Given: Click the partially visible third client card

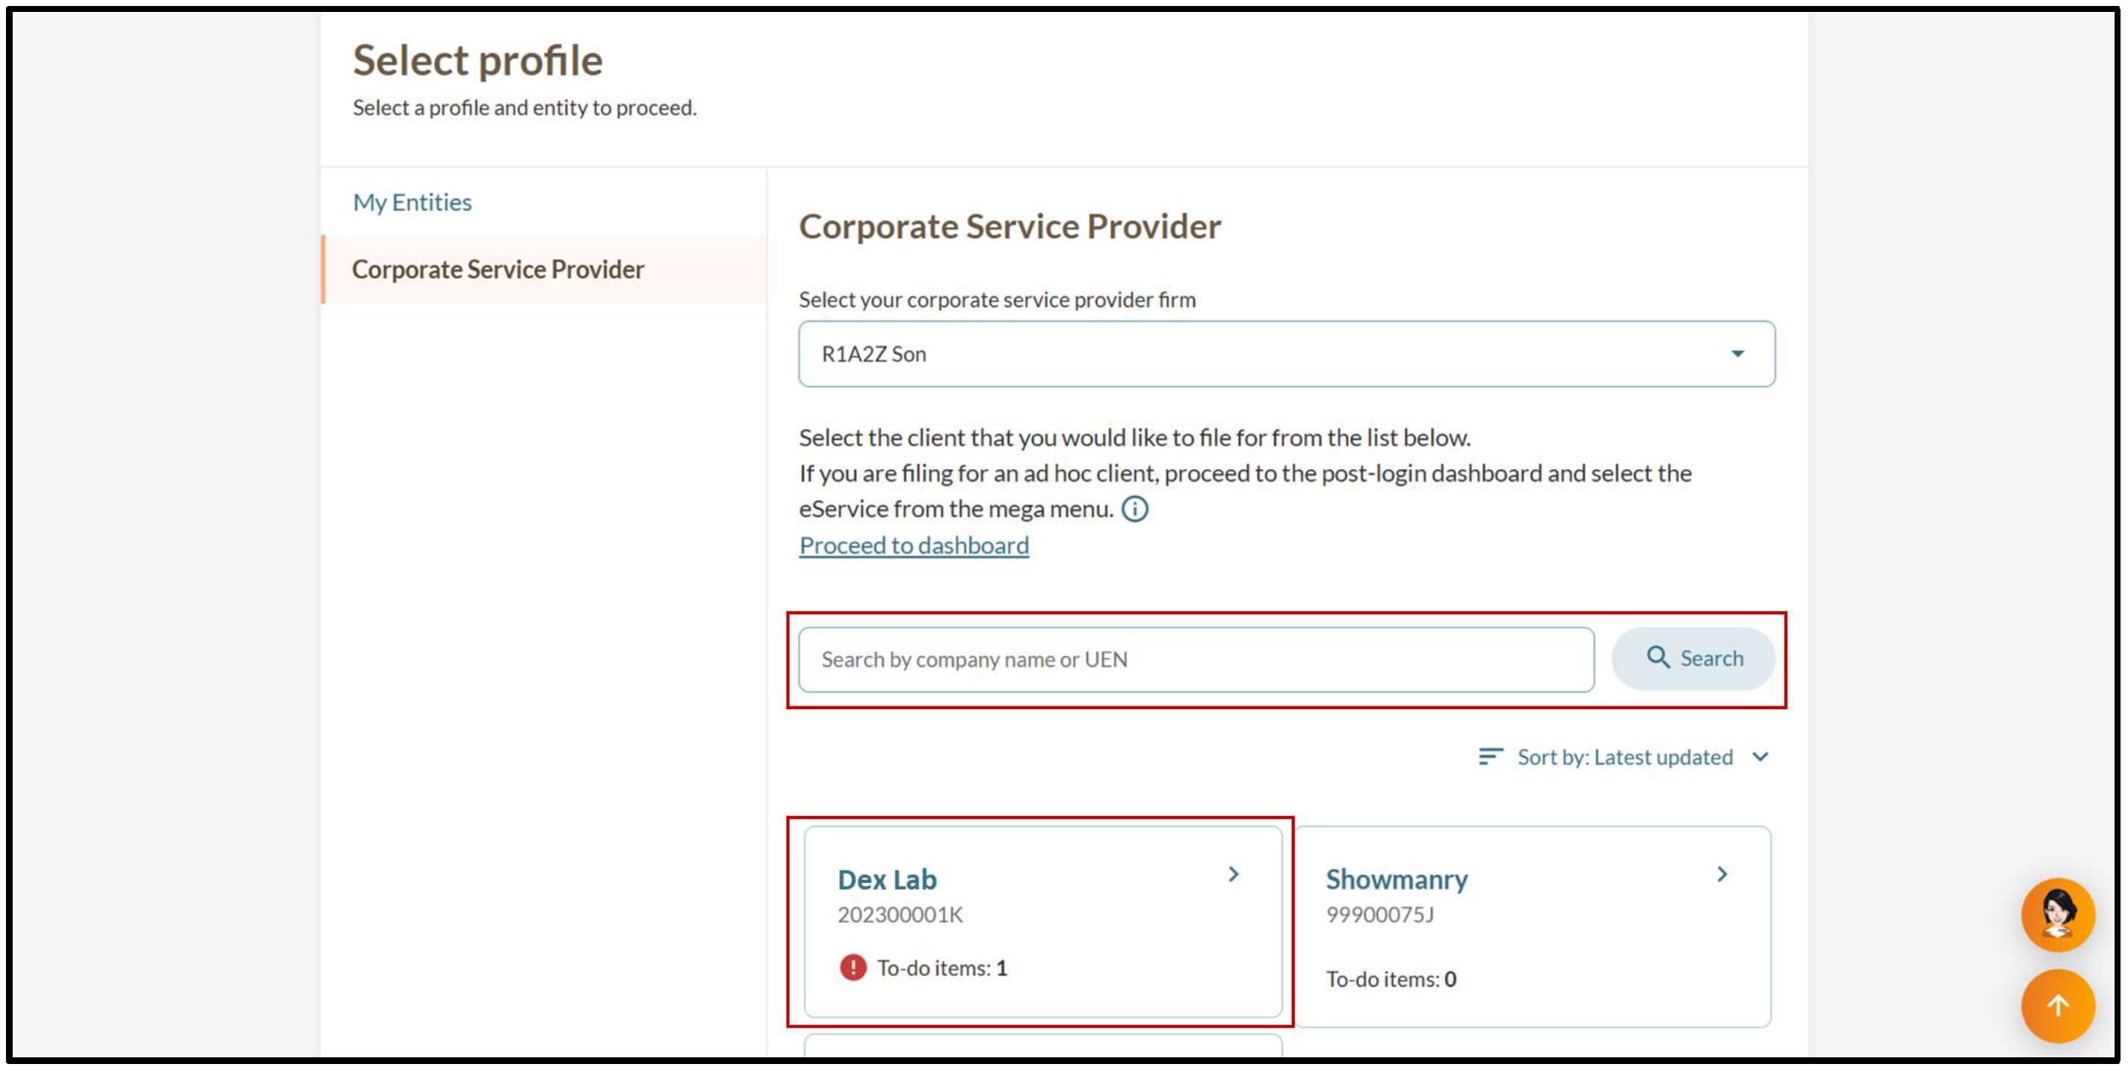Looking at the screenshot, I should 1042,1045.
